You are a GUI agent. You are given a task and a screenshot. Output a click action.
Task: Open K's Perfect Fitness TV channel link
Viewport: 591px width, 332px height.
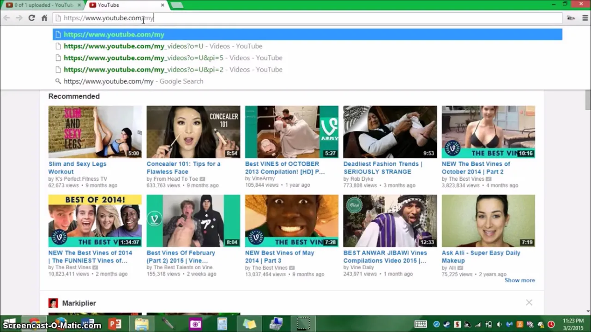point(81,179)
